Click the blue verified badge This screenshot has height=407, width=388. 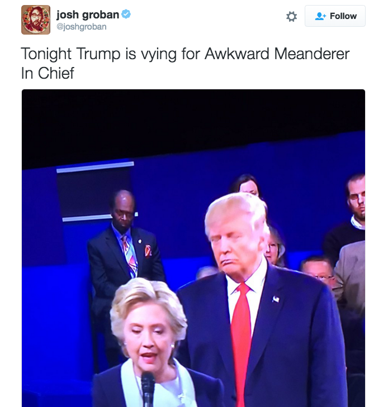(x=126, y=14)
